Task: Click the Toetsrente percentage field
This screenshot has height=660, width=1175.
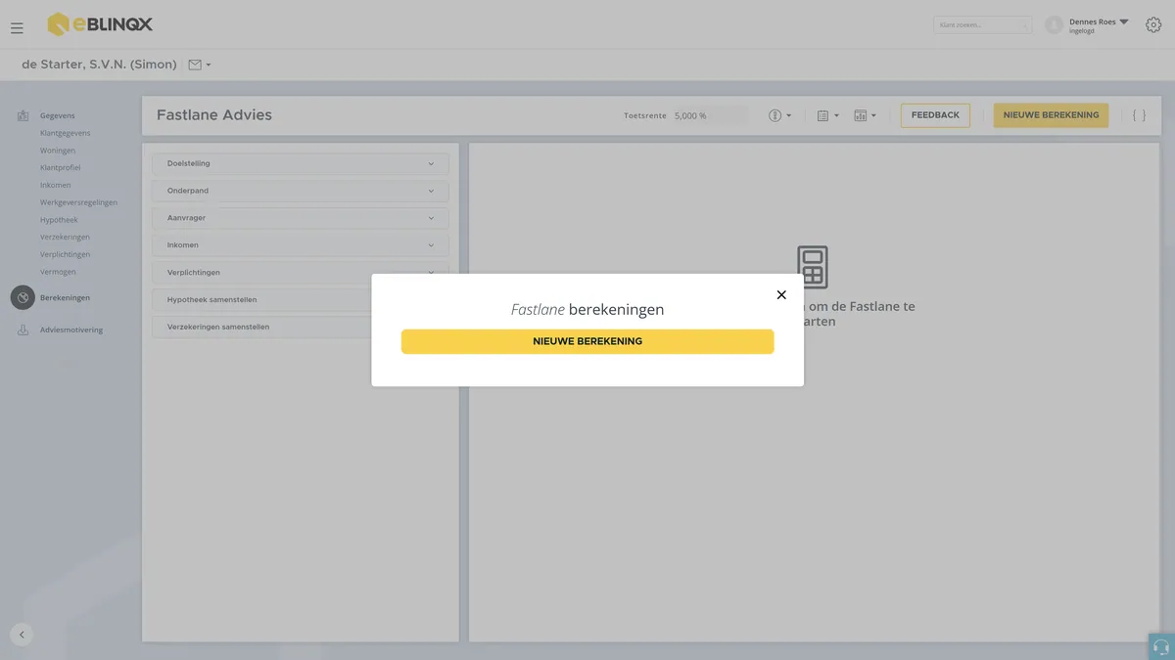Action: (709, 115)
